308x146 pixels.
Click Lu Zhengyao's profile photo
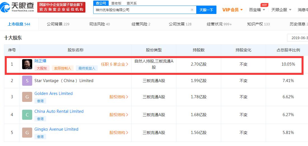tap(27, 64)
